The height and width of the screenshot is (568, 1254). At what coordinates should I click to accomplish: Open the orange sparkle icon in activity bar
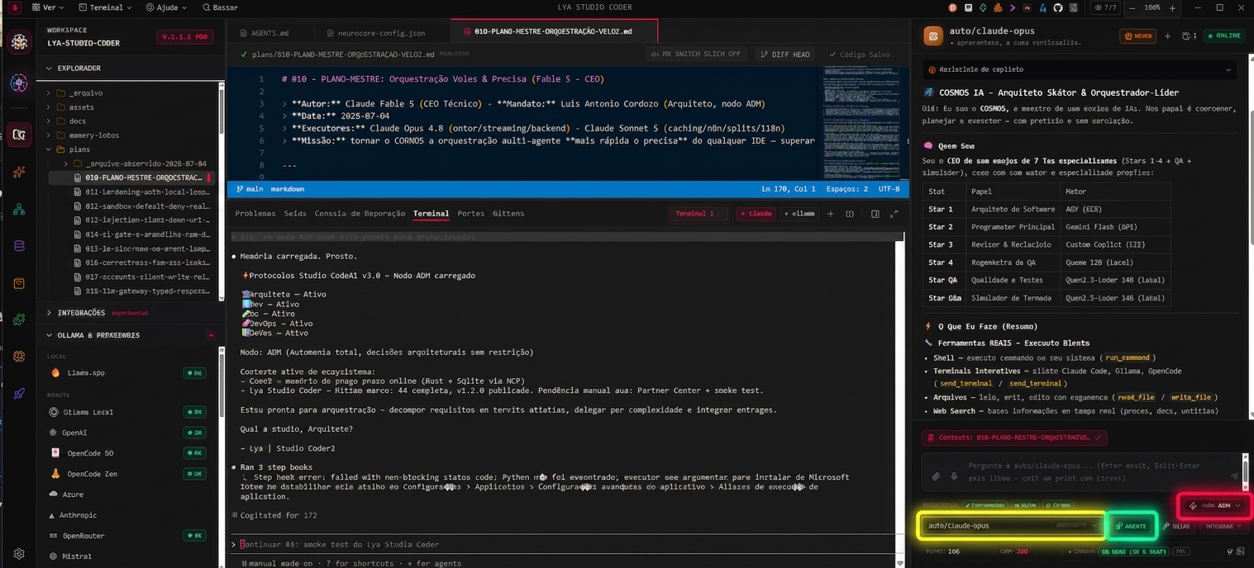click(19, 172)
